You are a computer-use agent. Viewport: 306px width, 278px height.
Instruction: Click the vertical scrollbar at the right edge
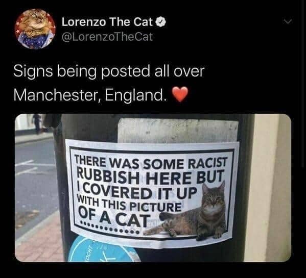tap(302, 84)
